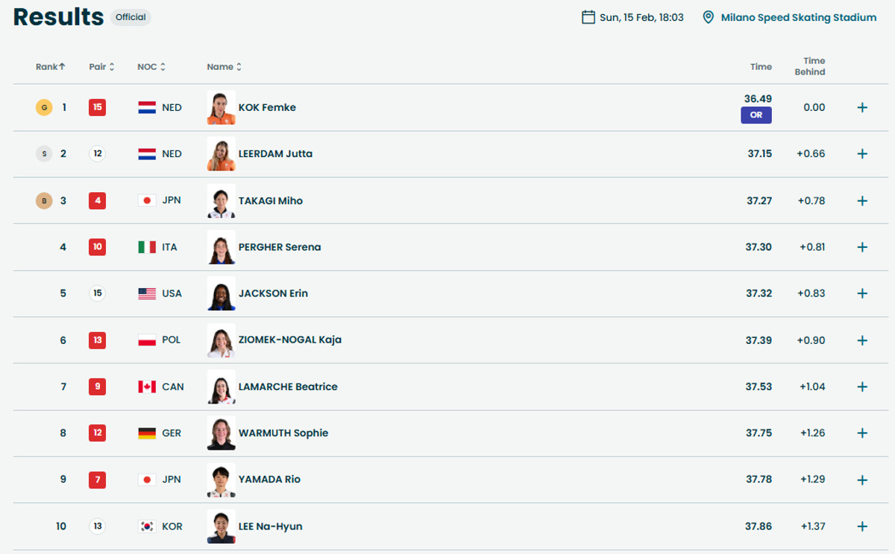Click Italy flag next to ITA
The image size is (895, 554).
147,247
